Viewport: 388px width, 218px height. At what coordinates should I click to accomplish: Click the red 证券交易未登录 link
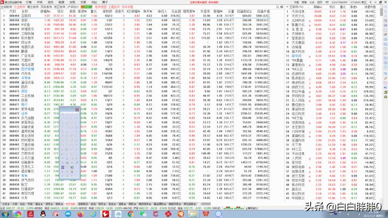pyautogui.click(x=198, y=2)
